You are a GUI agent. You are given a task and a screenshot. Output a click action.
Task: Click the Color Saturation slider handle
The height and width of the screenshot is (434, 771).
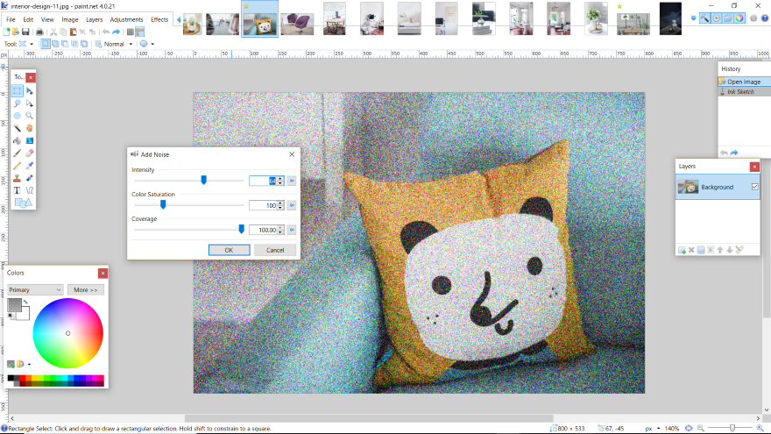click(x=163, y=204)
